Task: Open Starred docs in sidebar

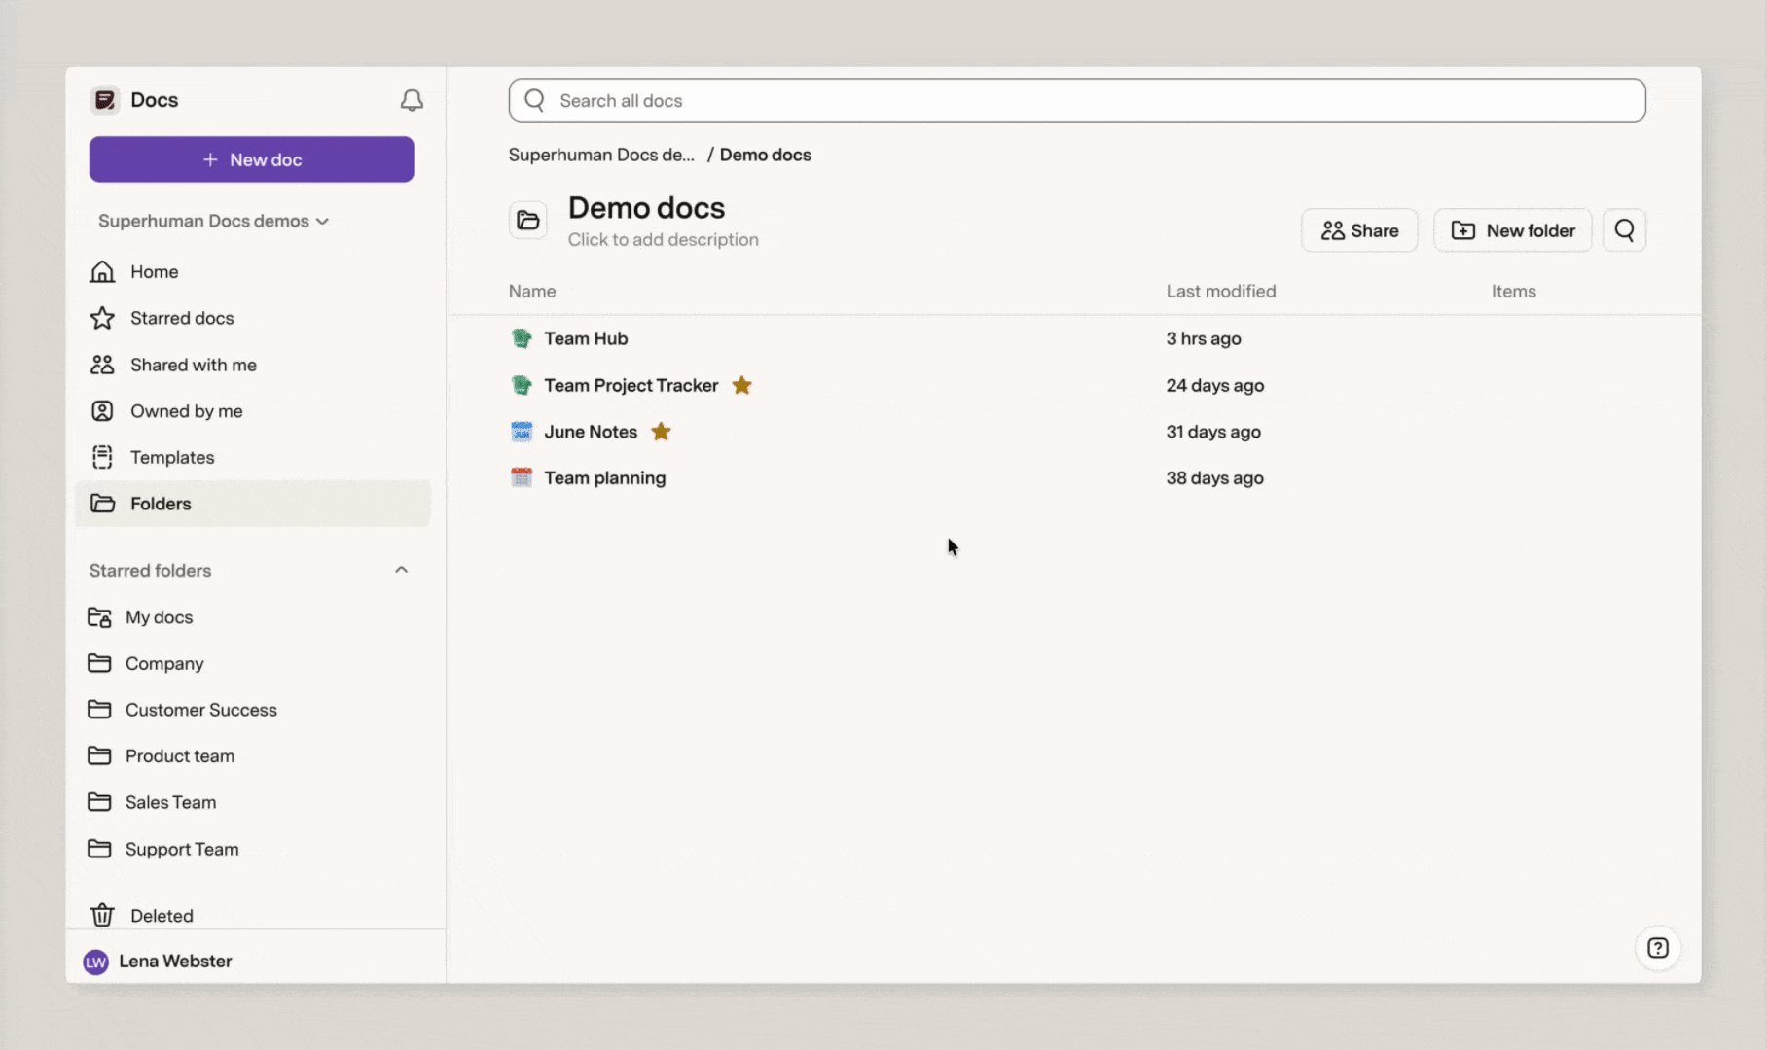Action: point(252,318)
